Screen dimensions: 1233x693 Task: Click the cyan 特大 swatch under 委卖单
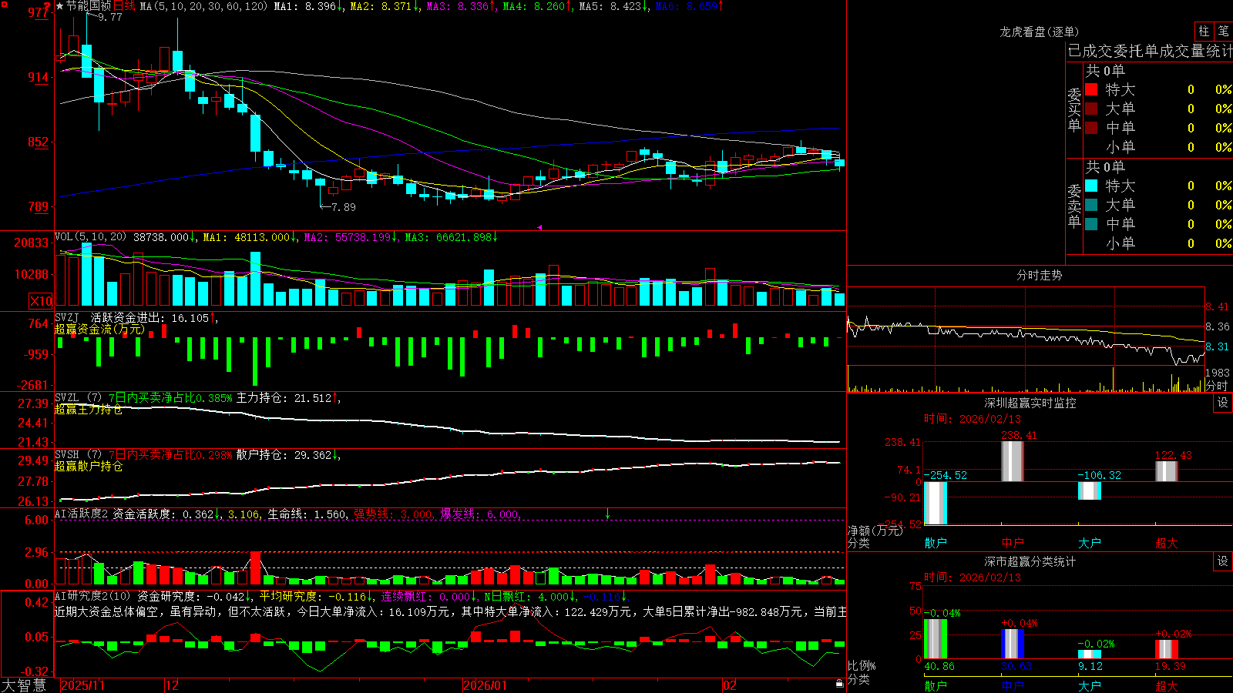(1091, 186)
